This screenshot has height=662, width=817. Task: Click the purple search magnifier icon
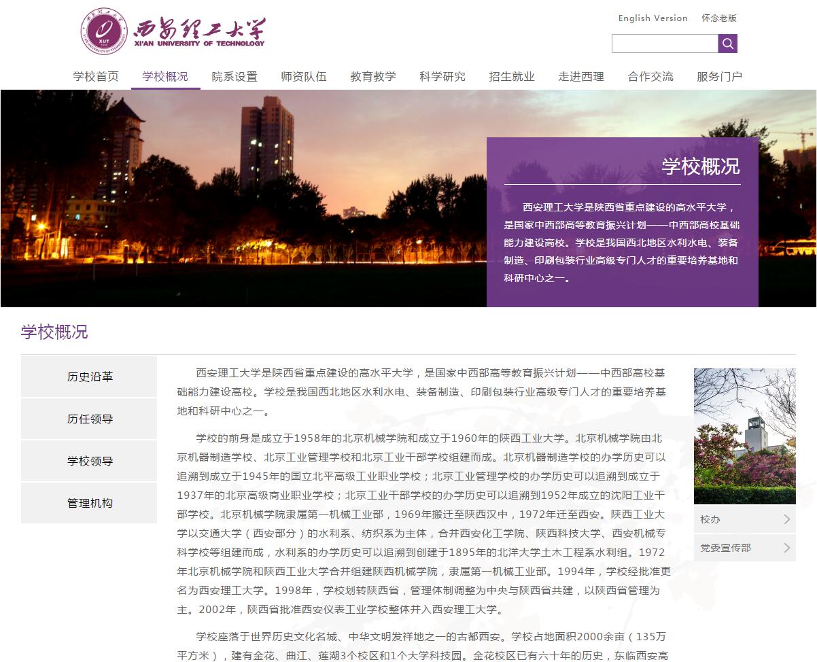(x=727, y=43)
